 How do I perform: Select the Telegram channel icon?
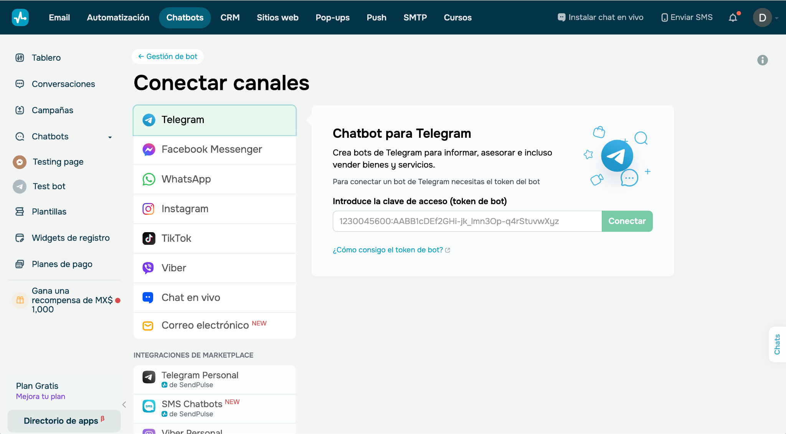pos(149,120)
